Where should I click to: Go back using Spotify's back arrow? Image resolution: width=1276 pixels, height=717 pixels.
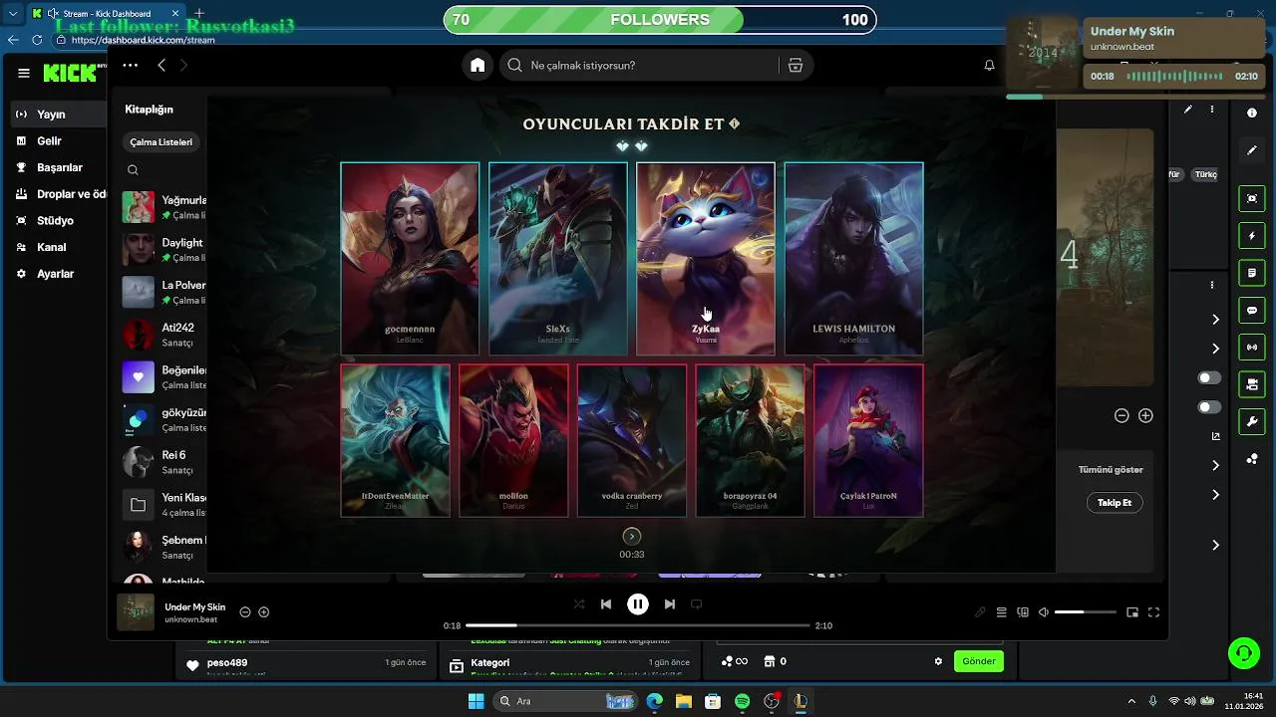click(x=161, y=65)
